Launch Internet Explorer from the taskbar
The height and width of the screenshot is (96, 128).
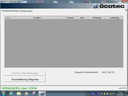[11, 93]
